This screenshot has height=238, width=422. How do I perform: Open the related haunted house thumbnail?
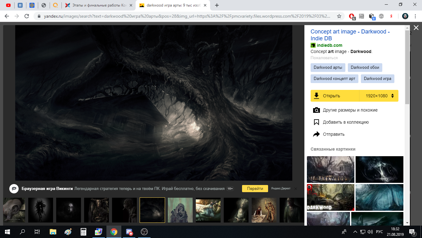click(330, 170)
